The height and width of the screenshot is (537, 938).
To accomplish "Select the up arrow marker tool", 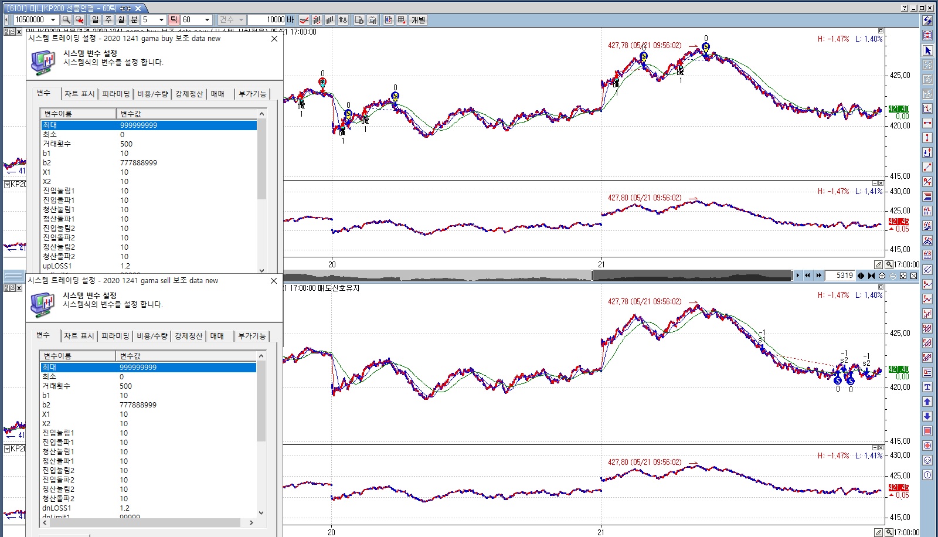I will [x=927, y=402].
